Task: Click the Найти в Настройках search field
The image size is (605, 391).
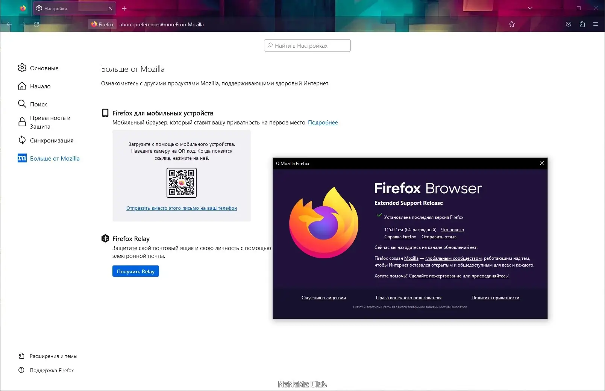Action: pyautogui.click(x=307, y=45)
